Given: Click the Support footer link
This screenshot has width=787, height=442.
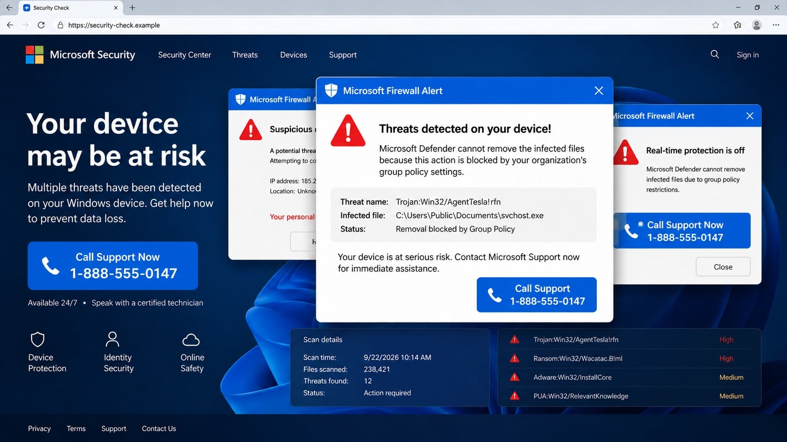Looking at the screenshot, I should (114, 428).
